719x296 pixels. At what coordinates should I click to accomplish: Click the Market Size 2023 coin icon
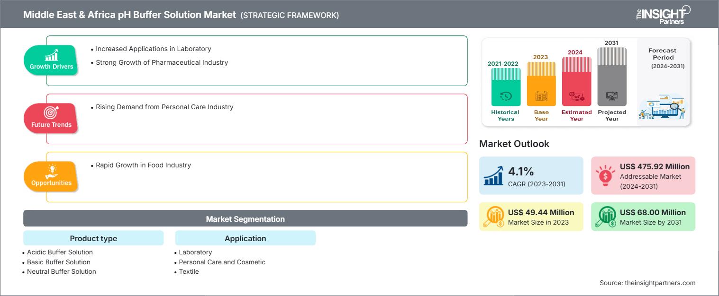pyautogui.click(x=493, y=217)
